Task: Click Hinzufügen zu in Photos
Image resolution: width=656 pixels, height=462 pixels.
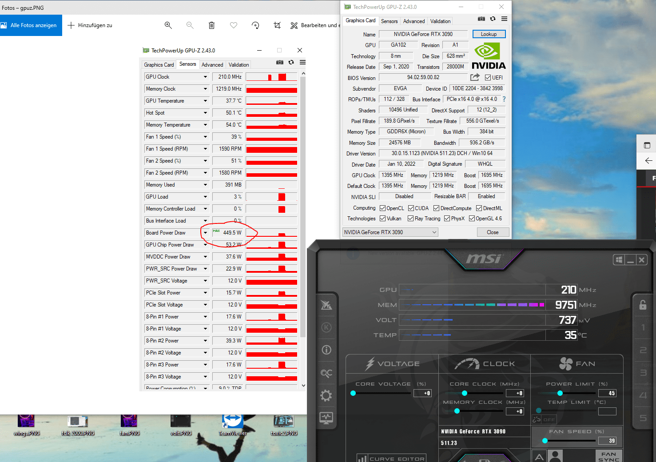Action: [x=90, y=25]
